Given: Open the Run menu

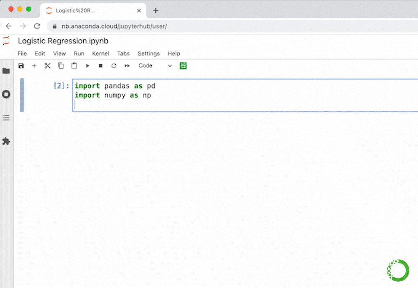Looking at the screenshot, I should [79, 54].
